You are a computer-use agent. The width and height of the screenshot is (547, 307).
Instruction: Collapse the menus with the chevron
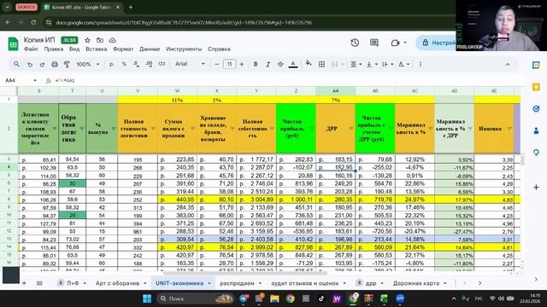pyautogui.click(x=508, y=65)
